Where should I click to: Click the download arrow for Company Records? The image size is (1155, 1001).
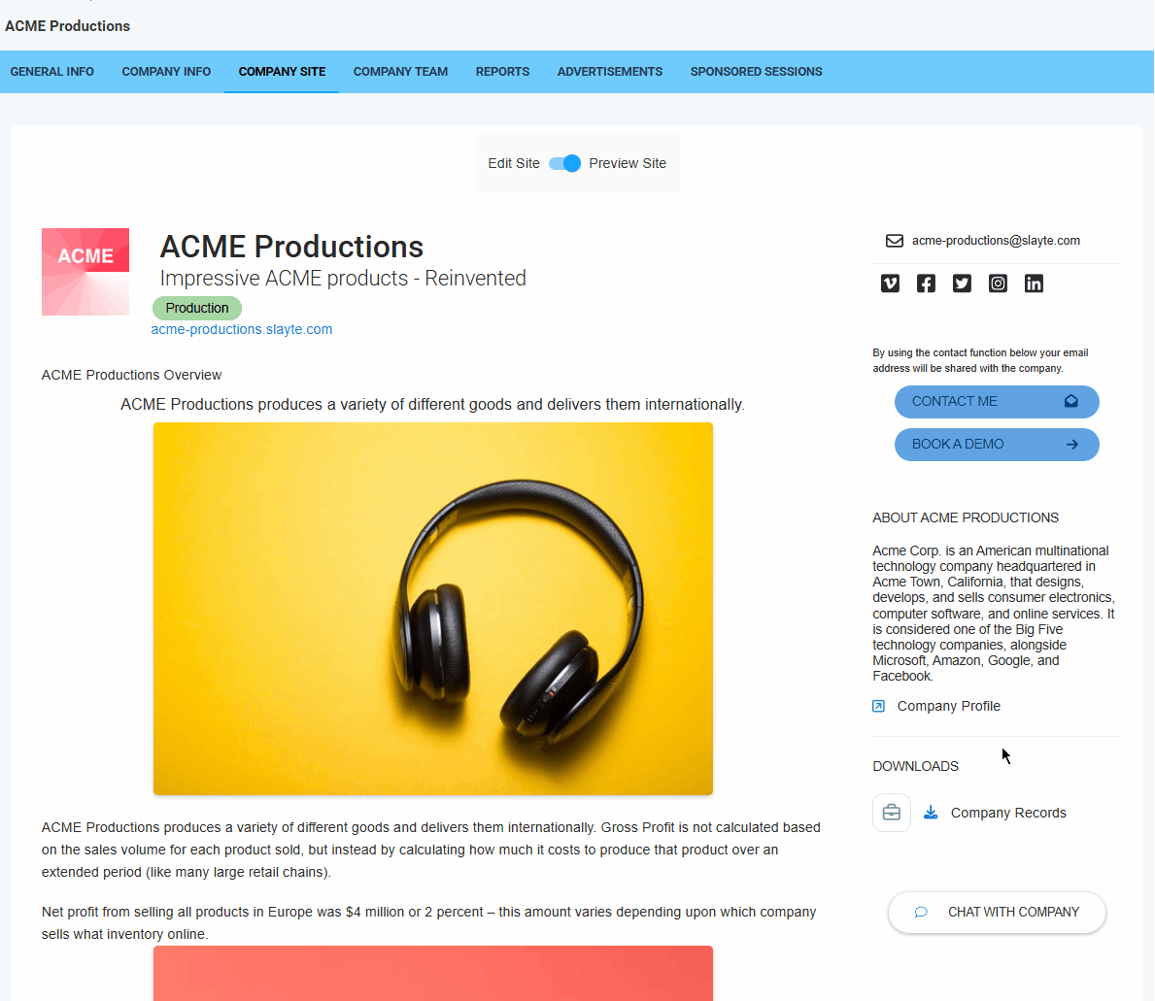point(931,813)
